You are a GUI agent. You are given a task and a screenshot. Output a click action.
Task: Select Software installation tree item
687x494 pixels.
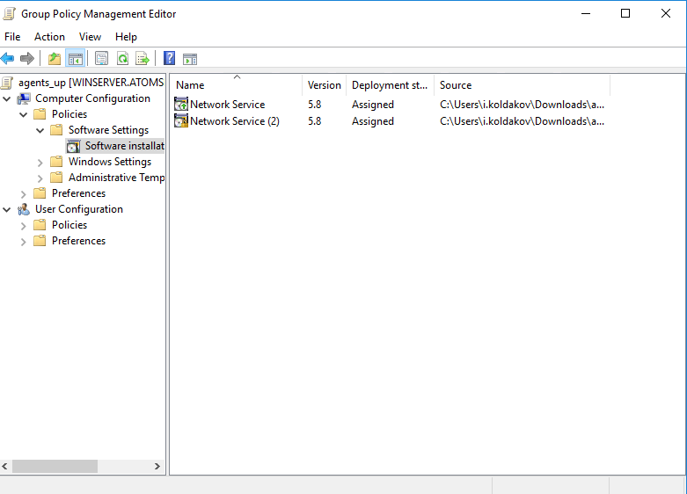point(123,146)
